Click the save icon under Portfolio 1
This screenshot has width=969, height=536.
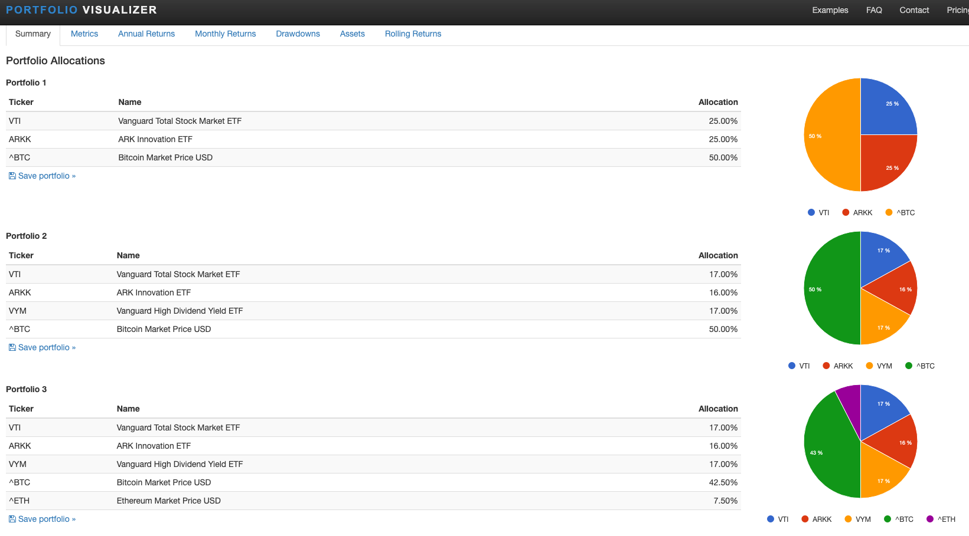tap(12, 176)
